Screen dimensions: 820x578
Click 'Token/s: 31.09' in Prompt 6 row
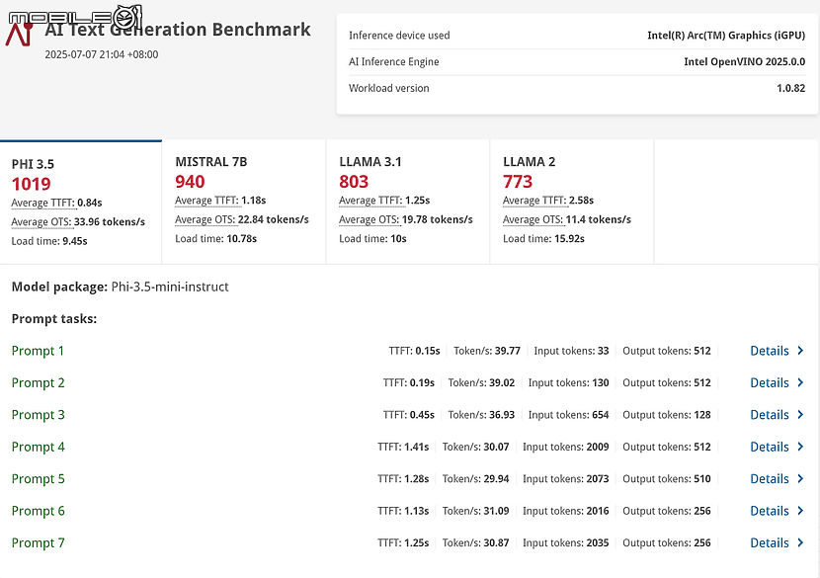[x=476, y=511]
